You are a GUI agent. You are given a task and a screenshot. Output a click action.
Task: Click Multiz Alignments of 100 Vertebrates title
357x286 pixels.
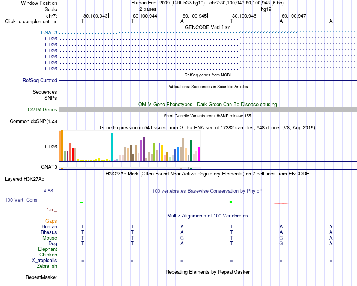(207, 216)
